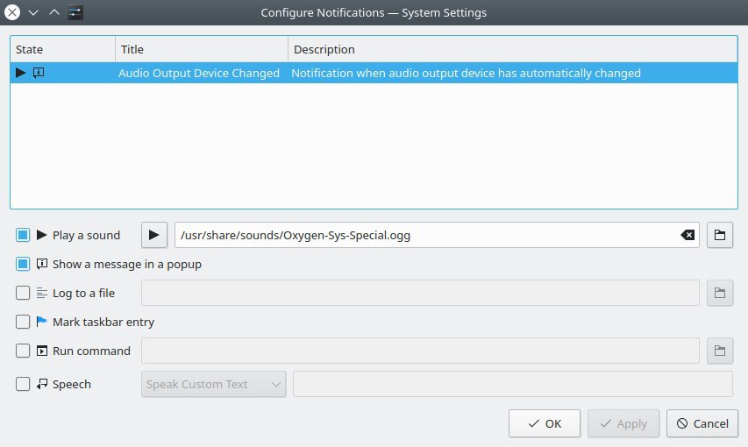Enable Mark taskbar entry checkbox
This screenshot has height=447, width=748.
23,322
